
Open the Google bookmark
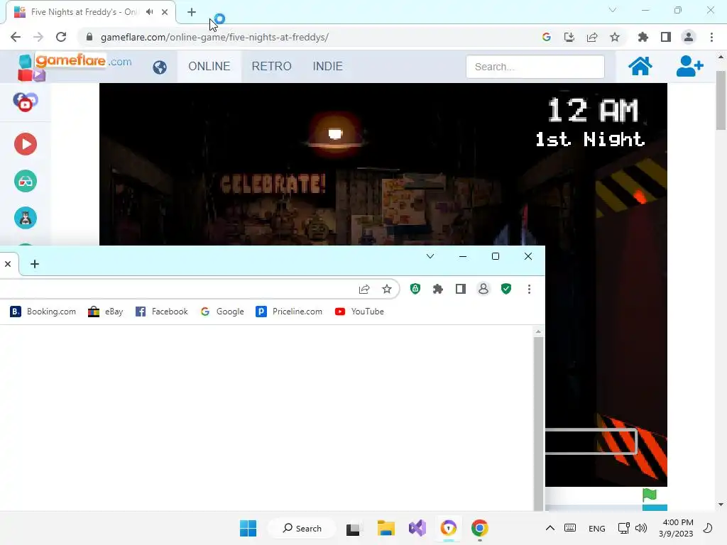tap(222, 312)
